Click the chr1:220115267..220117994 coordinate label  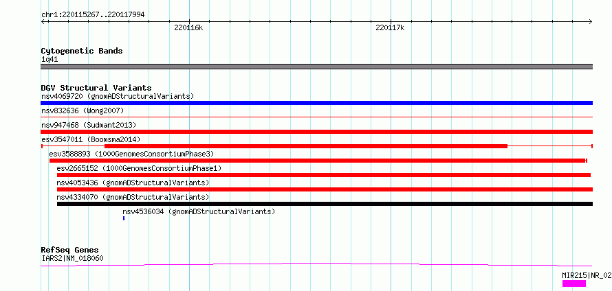click(93, 15)
